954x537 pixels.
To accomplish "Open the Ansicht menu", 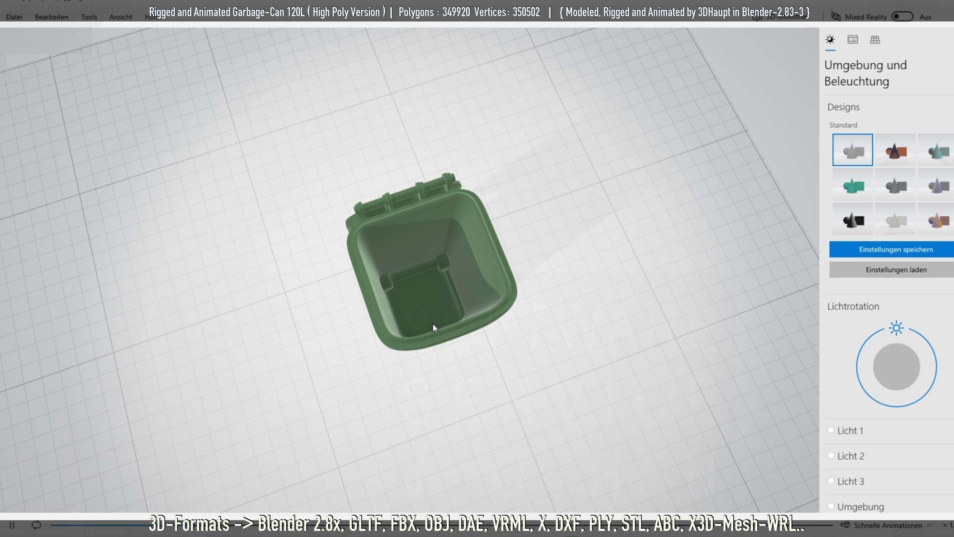I will coord(121,17).
